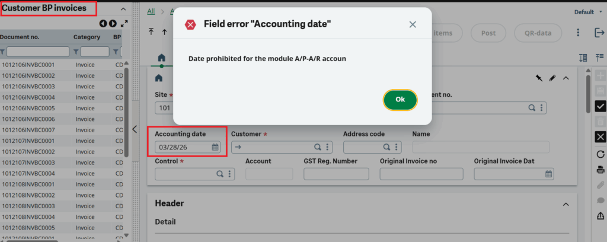The height and width of the screenshot is (242, 607).
Task: Click the exit icon at top right
Action: click(599, 33)
